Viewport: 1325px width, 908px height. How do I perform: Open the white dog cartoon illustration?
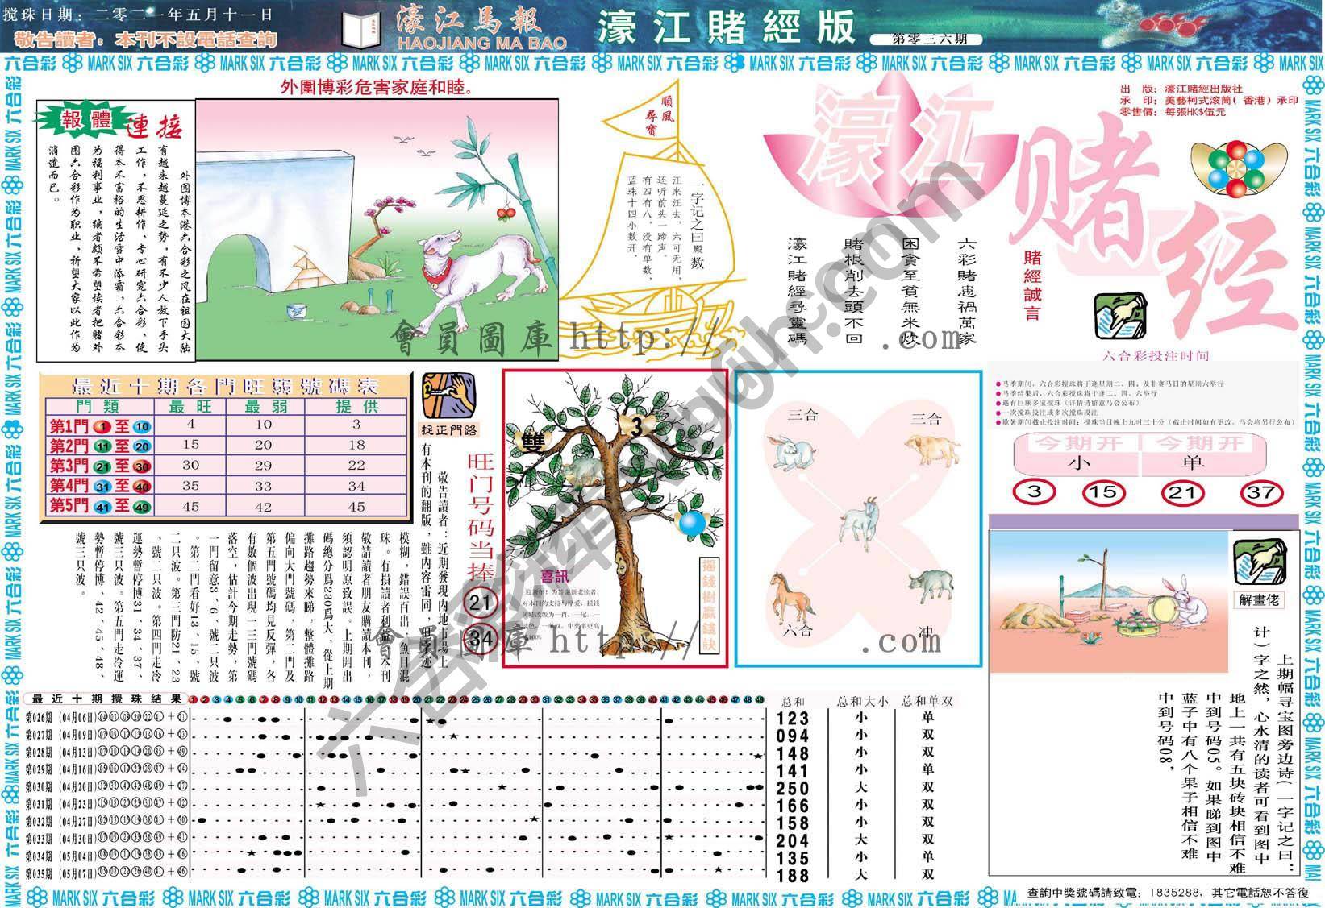click(x=376, y=228)
